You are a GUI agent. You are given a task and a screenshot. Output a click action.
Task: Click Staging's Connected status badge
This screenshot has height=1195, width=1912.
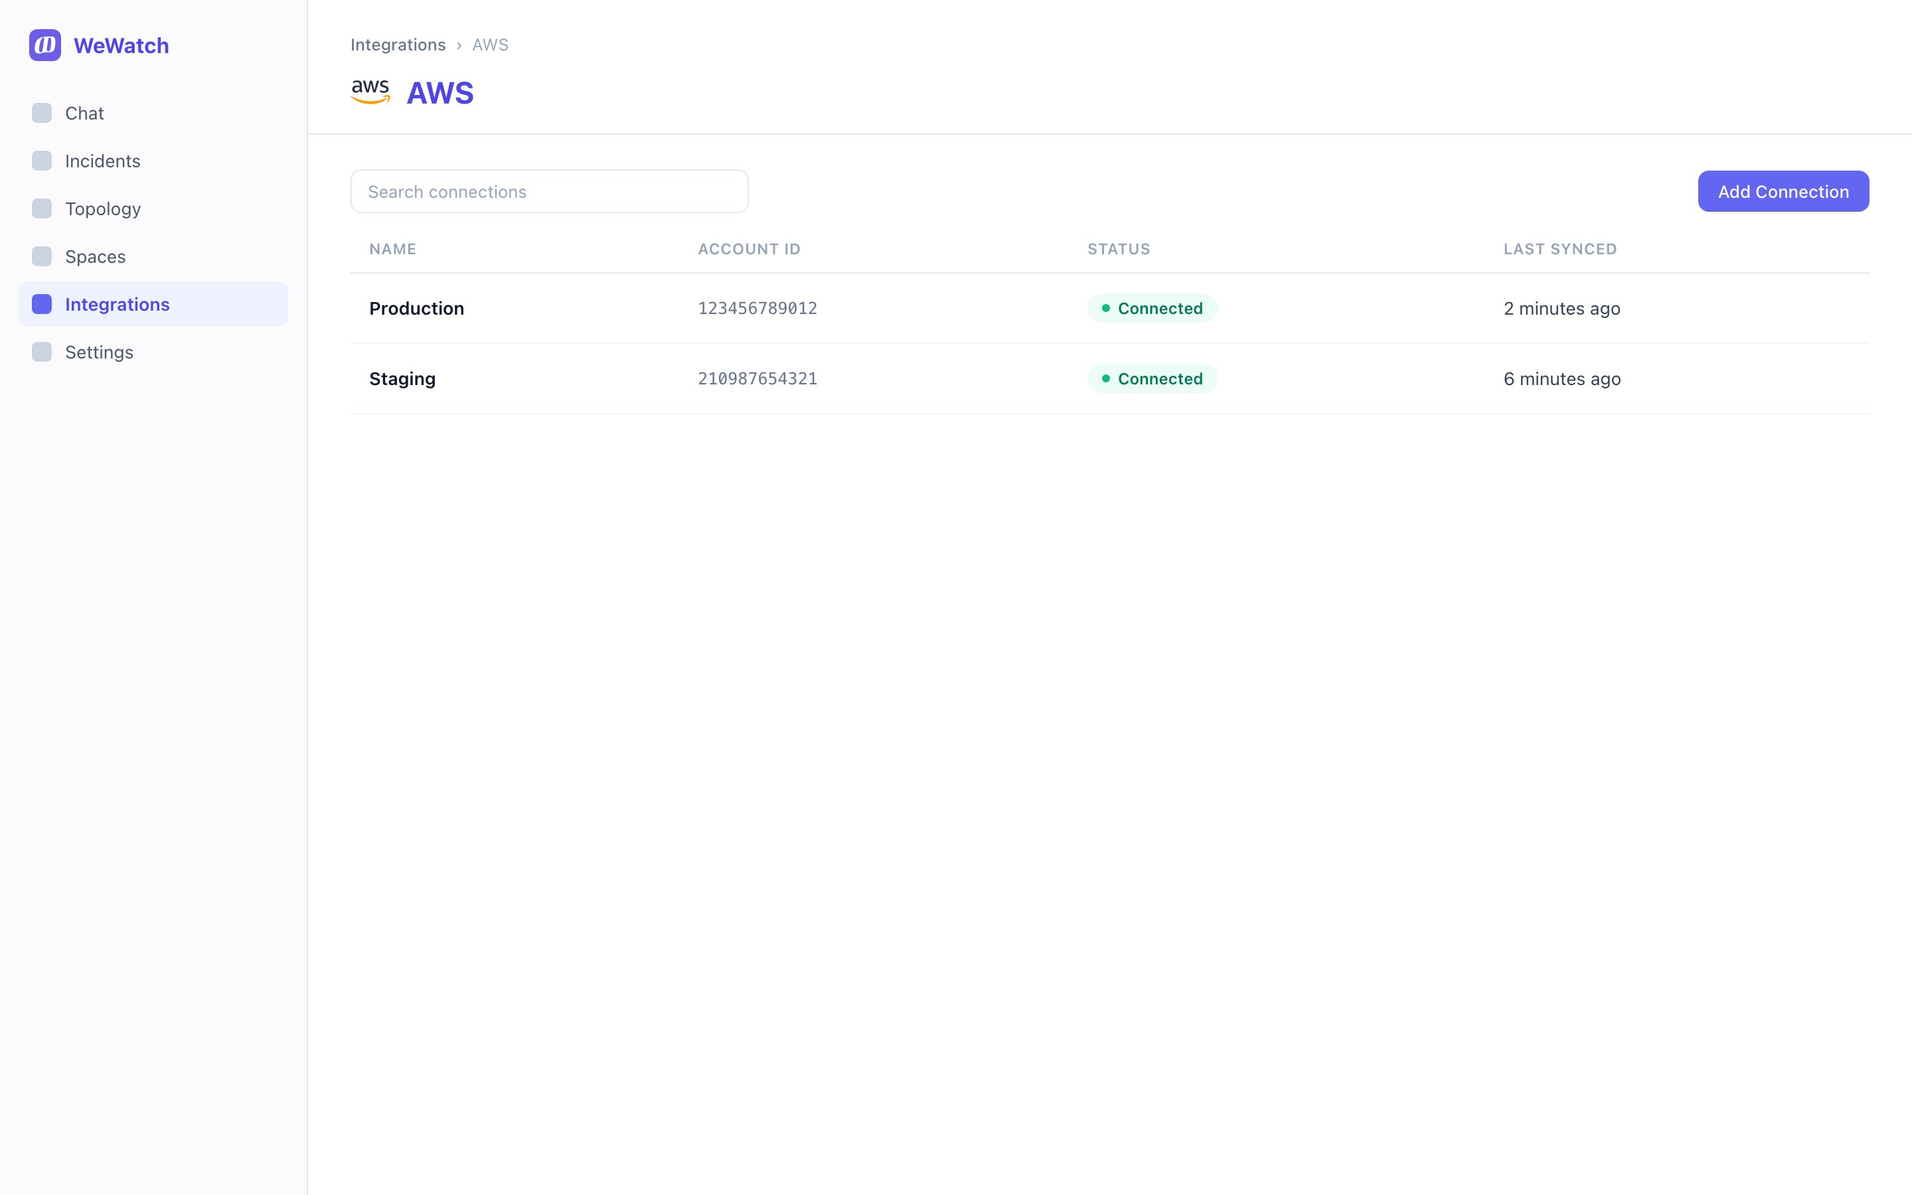coord(1152,378)
